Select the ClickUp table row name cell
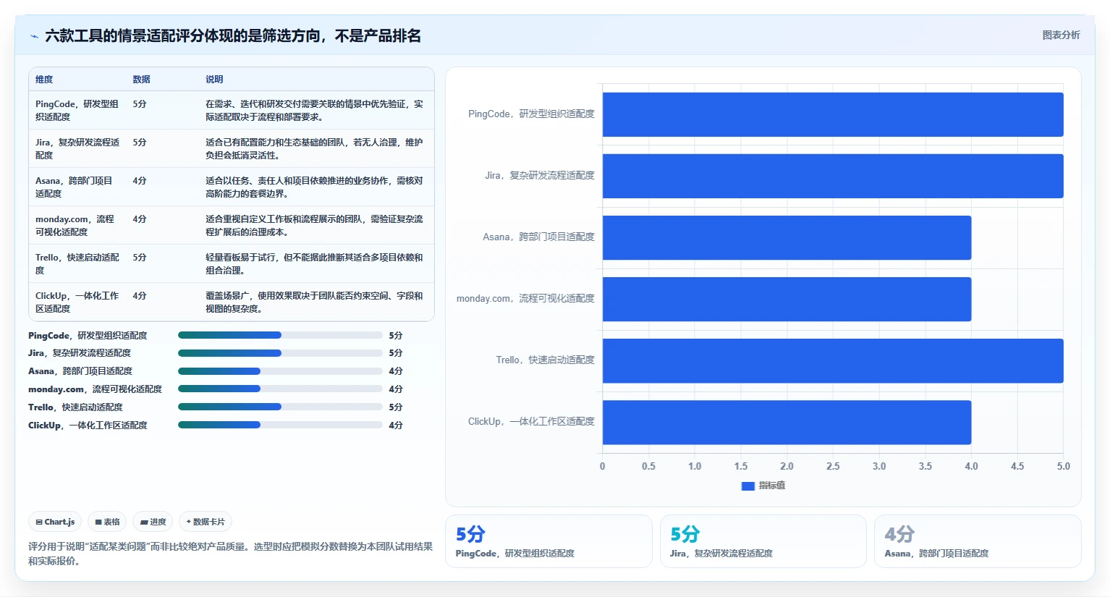This screenshot has width=1110, height=597. [x=77, y=302]
